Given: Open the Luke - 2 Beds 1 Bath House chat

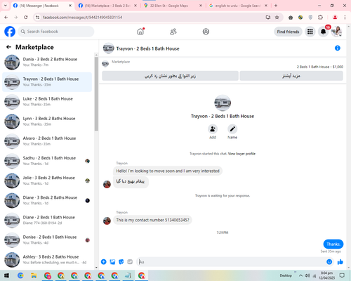Looking at the screenshot, I should [x=47, y=102].
